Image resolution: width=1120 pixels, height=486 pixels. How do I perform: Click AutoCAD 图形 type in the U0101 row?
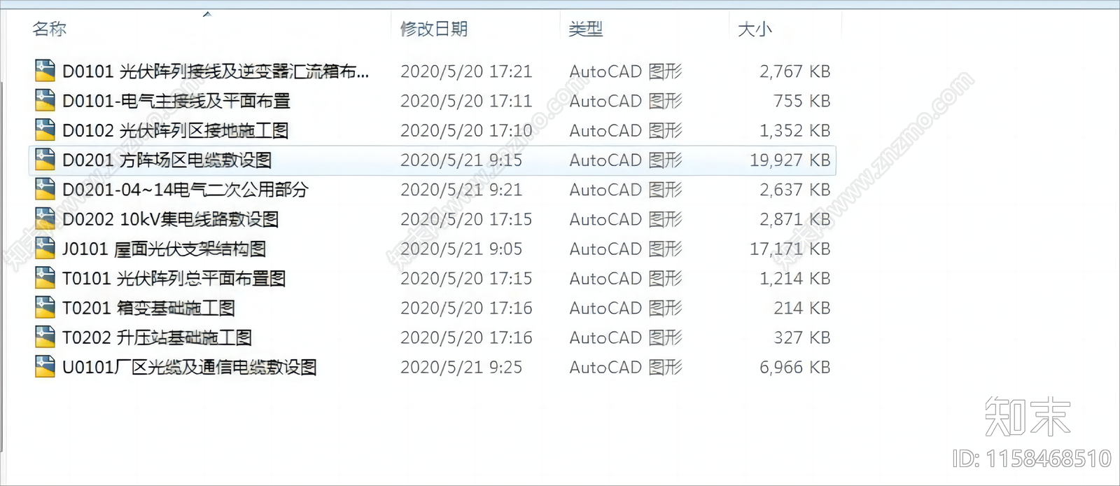[x=626, y=367]
